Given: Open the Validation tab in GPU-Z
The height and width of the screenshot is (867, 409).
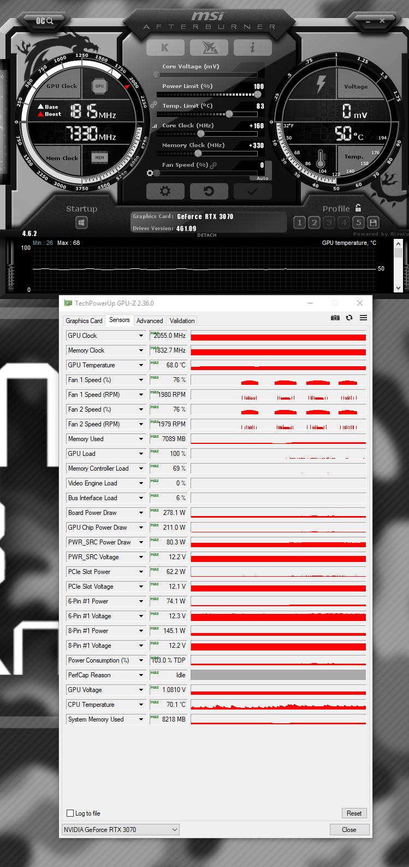Looking at the screenshot, I should tap(182, 321).
